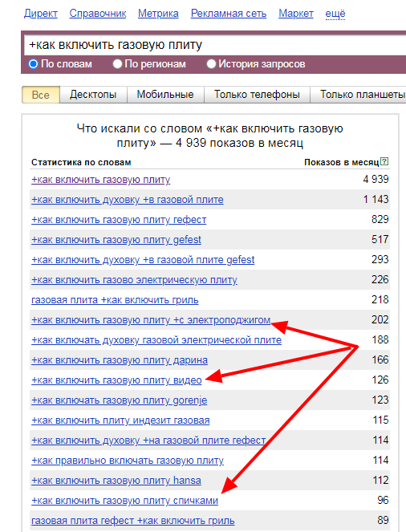
Task: Click the Показов в месяц column header
Action: click(342, 163)
